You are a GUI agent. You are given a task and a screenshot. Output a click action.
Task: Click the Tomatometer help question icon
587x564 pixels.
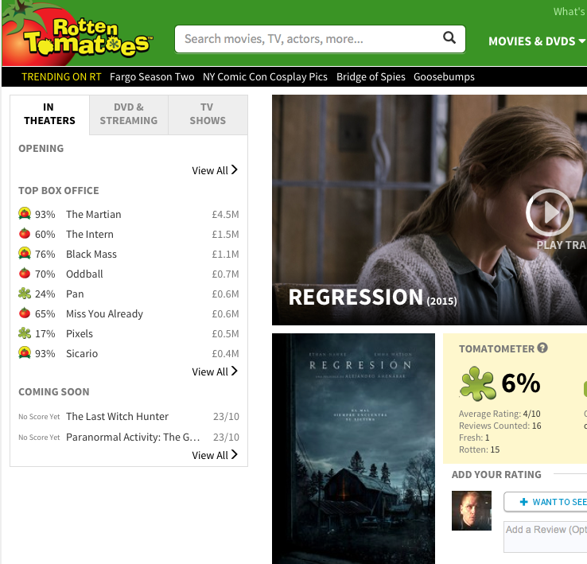542,348
